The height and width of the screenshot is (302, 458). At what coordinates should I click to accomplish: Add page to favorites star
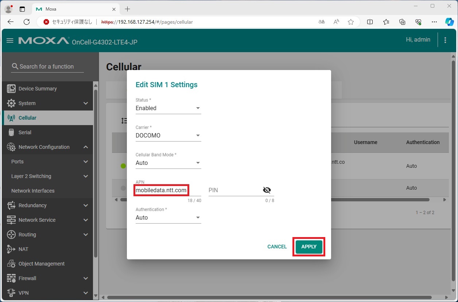[x=351, y=22]
